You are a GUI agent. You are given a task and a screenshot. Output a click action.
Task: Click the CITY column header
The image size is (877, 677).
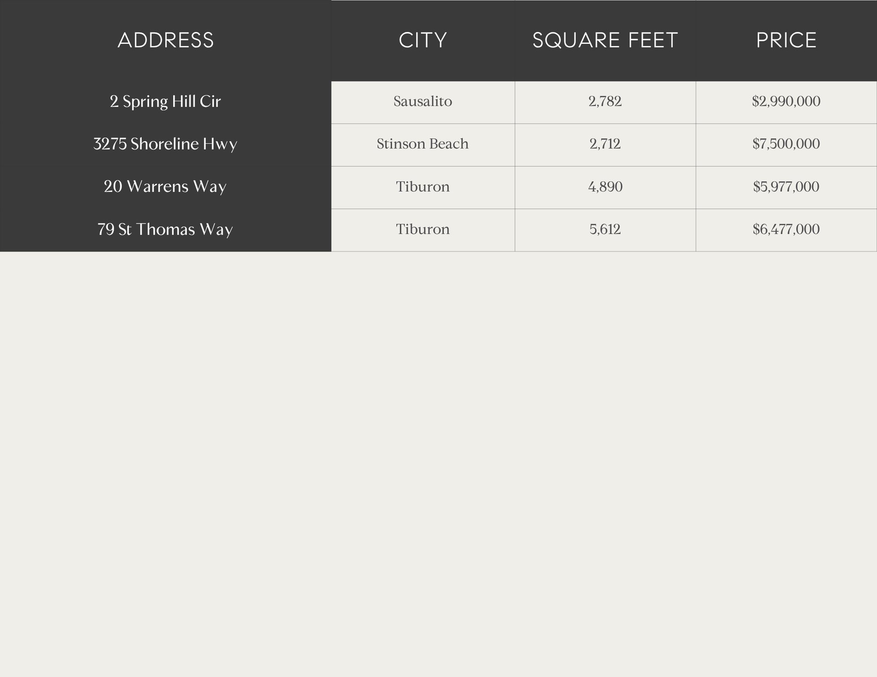tap(423, 40)
